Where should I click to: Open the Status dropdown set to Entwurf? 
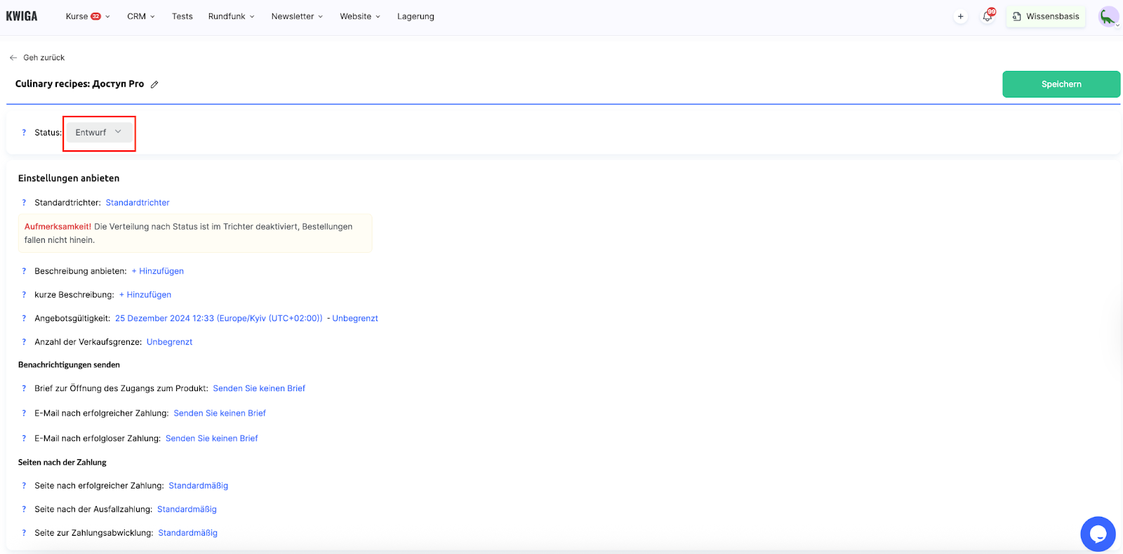point(99,132)
